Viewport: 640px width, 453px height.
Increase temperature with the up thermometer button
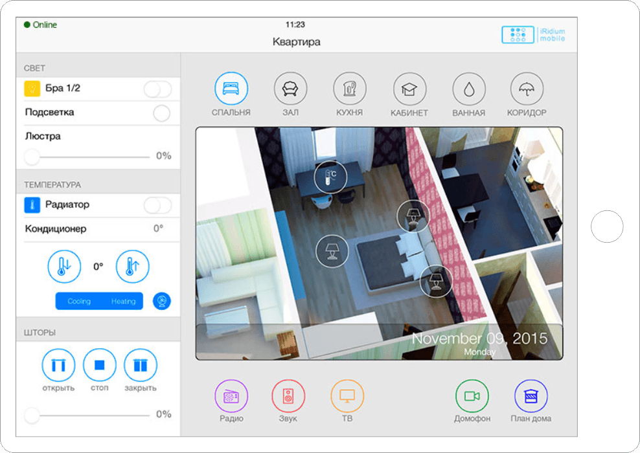point(132,266)
